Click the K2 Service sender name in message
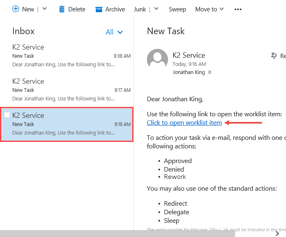286x237 pixels. pos(189,55)
